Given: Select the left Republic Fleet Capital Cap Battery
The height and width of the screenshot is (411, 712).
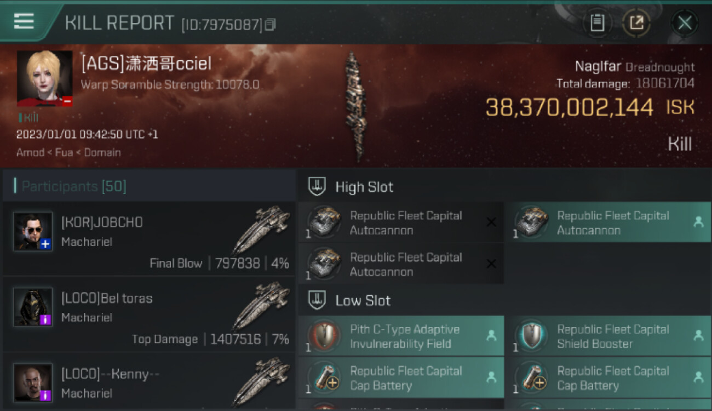Looking at the screenshot, I should (x=401, y=378).
